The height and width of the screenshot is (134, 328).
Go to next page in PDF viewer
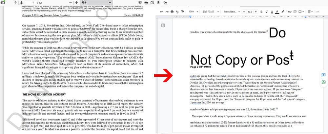point(21,3)
